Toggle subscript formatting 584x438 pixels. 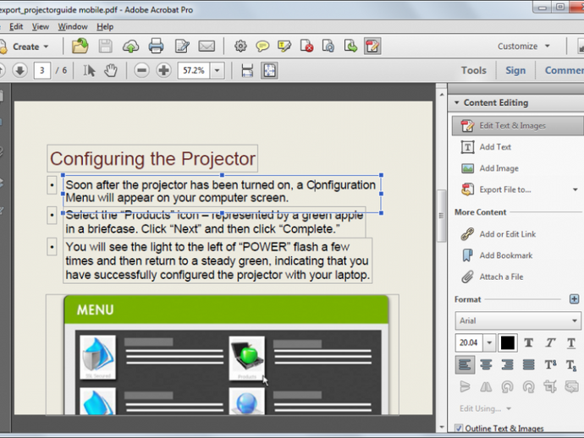tap(571, 364)
